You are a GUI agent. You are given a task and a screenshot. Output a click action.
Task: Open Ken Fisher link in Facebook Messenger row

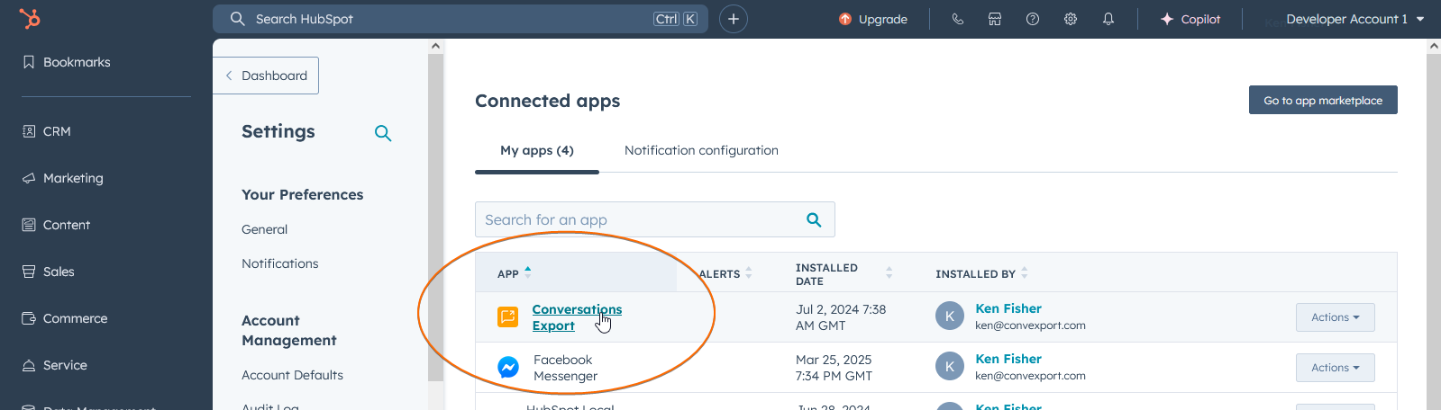[x=1008, y=359]
